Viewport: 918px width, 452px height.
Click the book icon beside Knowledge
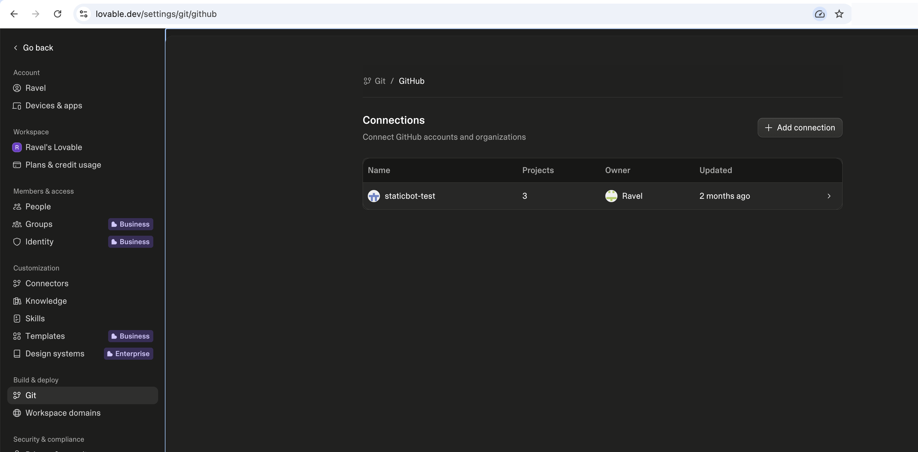click(17, 301)
